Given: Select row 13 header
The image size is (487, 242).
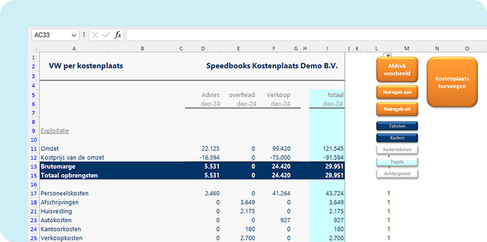Looking at the screenshot, I should pyautogui.click(x=33, y=167).
